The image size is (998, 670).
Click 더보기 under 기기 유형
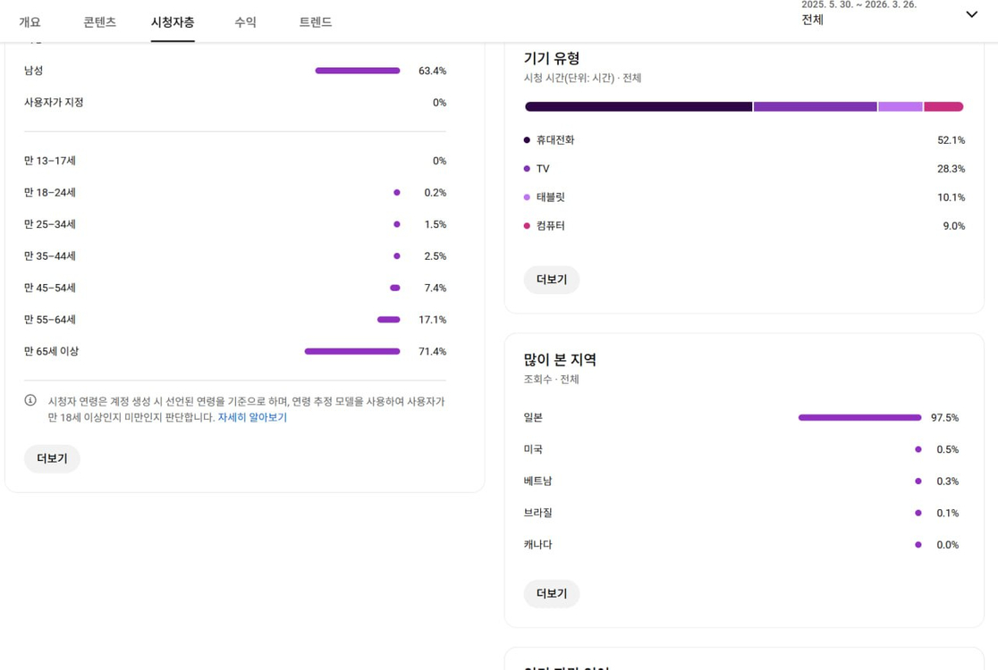coord(551,279)
